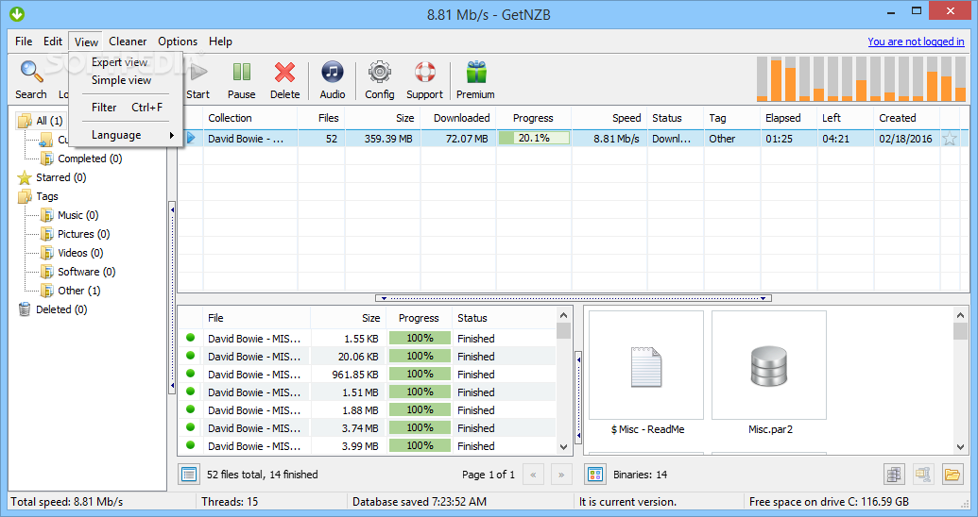This screenshot has width=978, height=517.
Task: Open Support lifebuoy icon
Action: [x=425, y=79]
